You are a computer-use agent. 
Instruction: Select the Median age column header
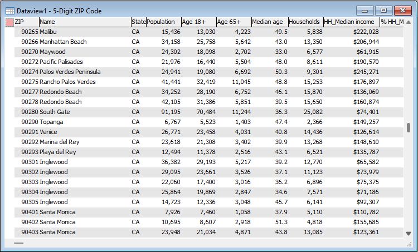[x=270, y=22]
